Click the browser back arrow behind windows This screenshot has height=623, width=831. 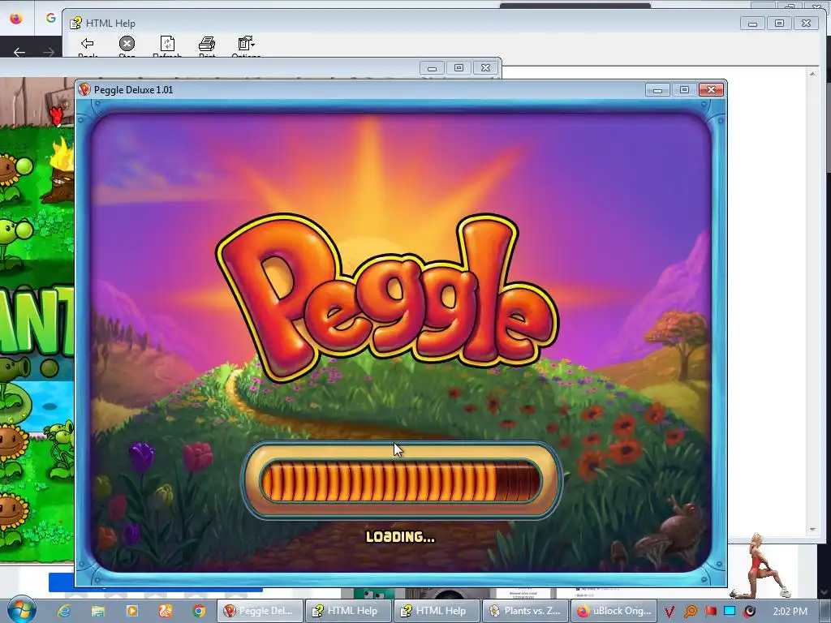tap(19, 52)
